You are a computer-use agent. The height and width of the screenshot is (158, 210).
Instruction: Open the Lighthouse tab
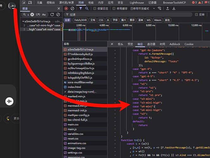click(137, 3)
